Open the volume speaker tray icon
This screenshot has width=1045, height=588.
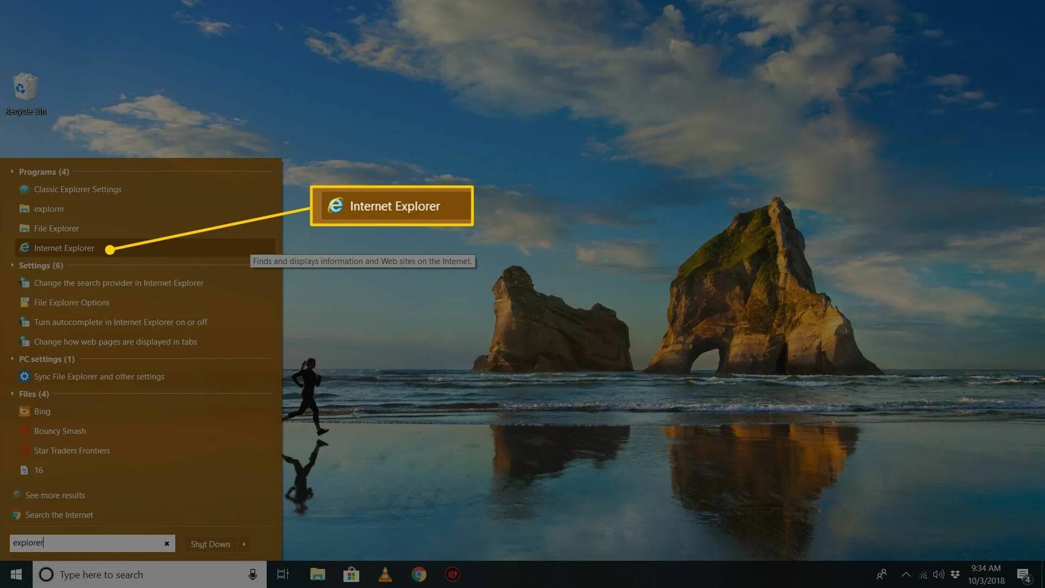coord(938,574)
